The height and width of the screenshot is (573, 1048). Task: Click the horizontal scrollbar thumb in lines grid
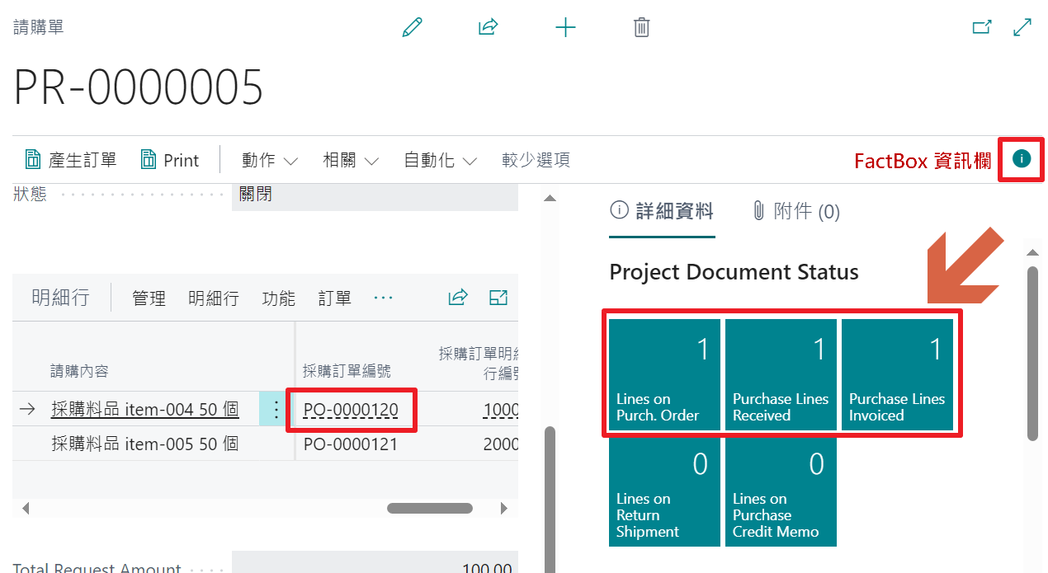click(x=429, y=509)
